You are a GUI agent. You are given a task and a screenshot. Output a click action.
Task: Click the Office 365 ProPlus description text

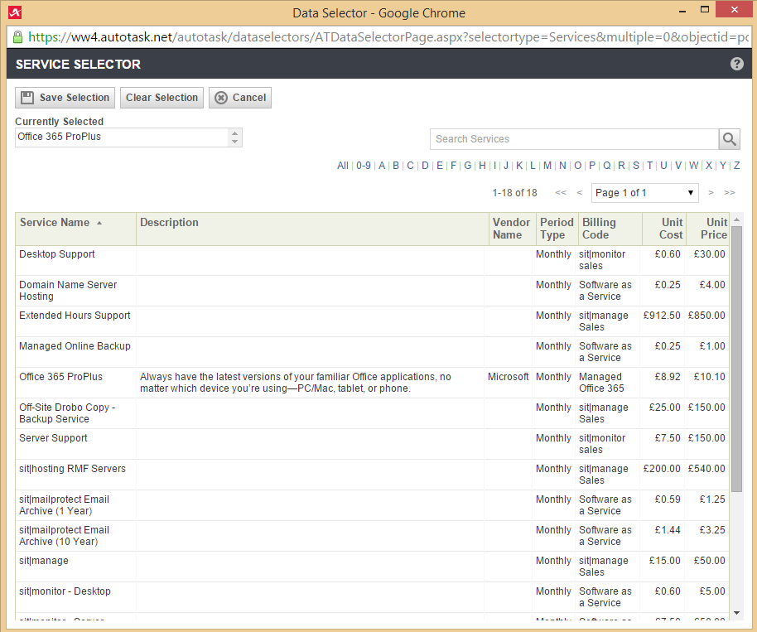[296, 383]
